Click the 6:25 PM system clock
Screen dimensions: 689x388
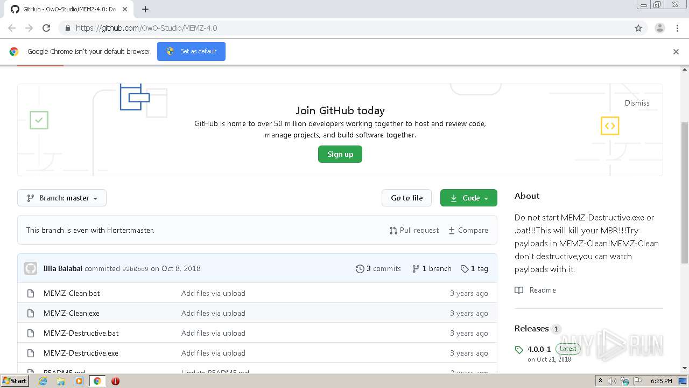coord(661,381)
